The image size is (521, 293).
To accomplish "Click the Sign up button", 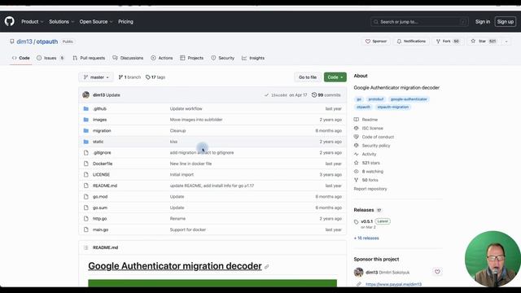I will (x=505, y=22).
